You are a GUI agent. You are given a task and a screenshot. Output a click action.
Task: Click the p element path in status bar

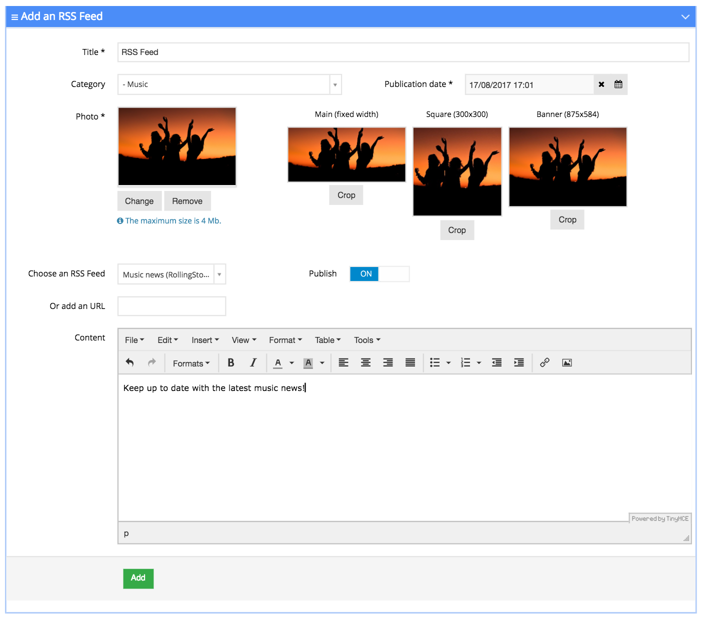(x=126, y=533)
